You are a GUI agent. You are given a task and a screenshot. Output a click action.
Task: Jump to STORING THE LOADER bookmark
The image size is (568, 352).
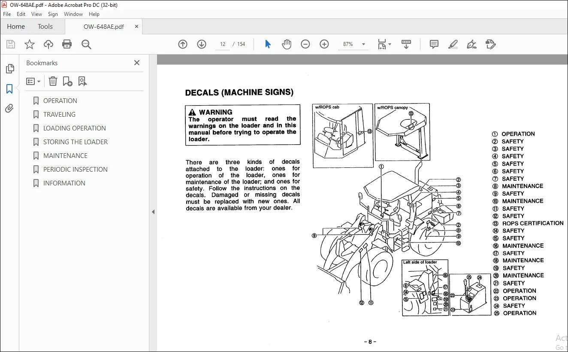tap(76, 142)
